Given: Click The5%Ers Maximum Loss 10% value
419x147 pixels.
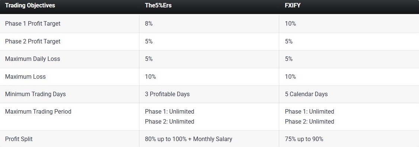Looking at the screenshot, I should pos(151,76).
